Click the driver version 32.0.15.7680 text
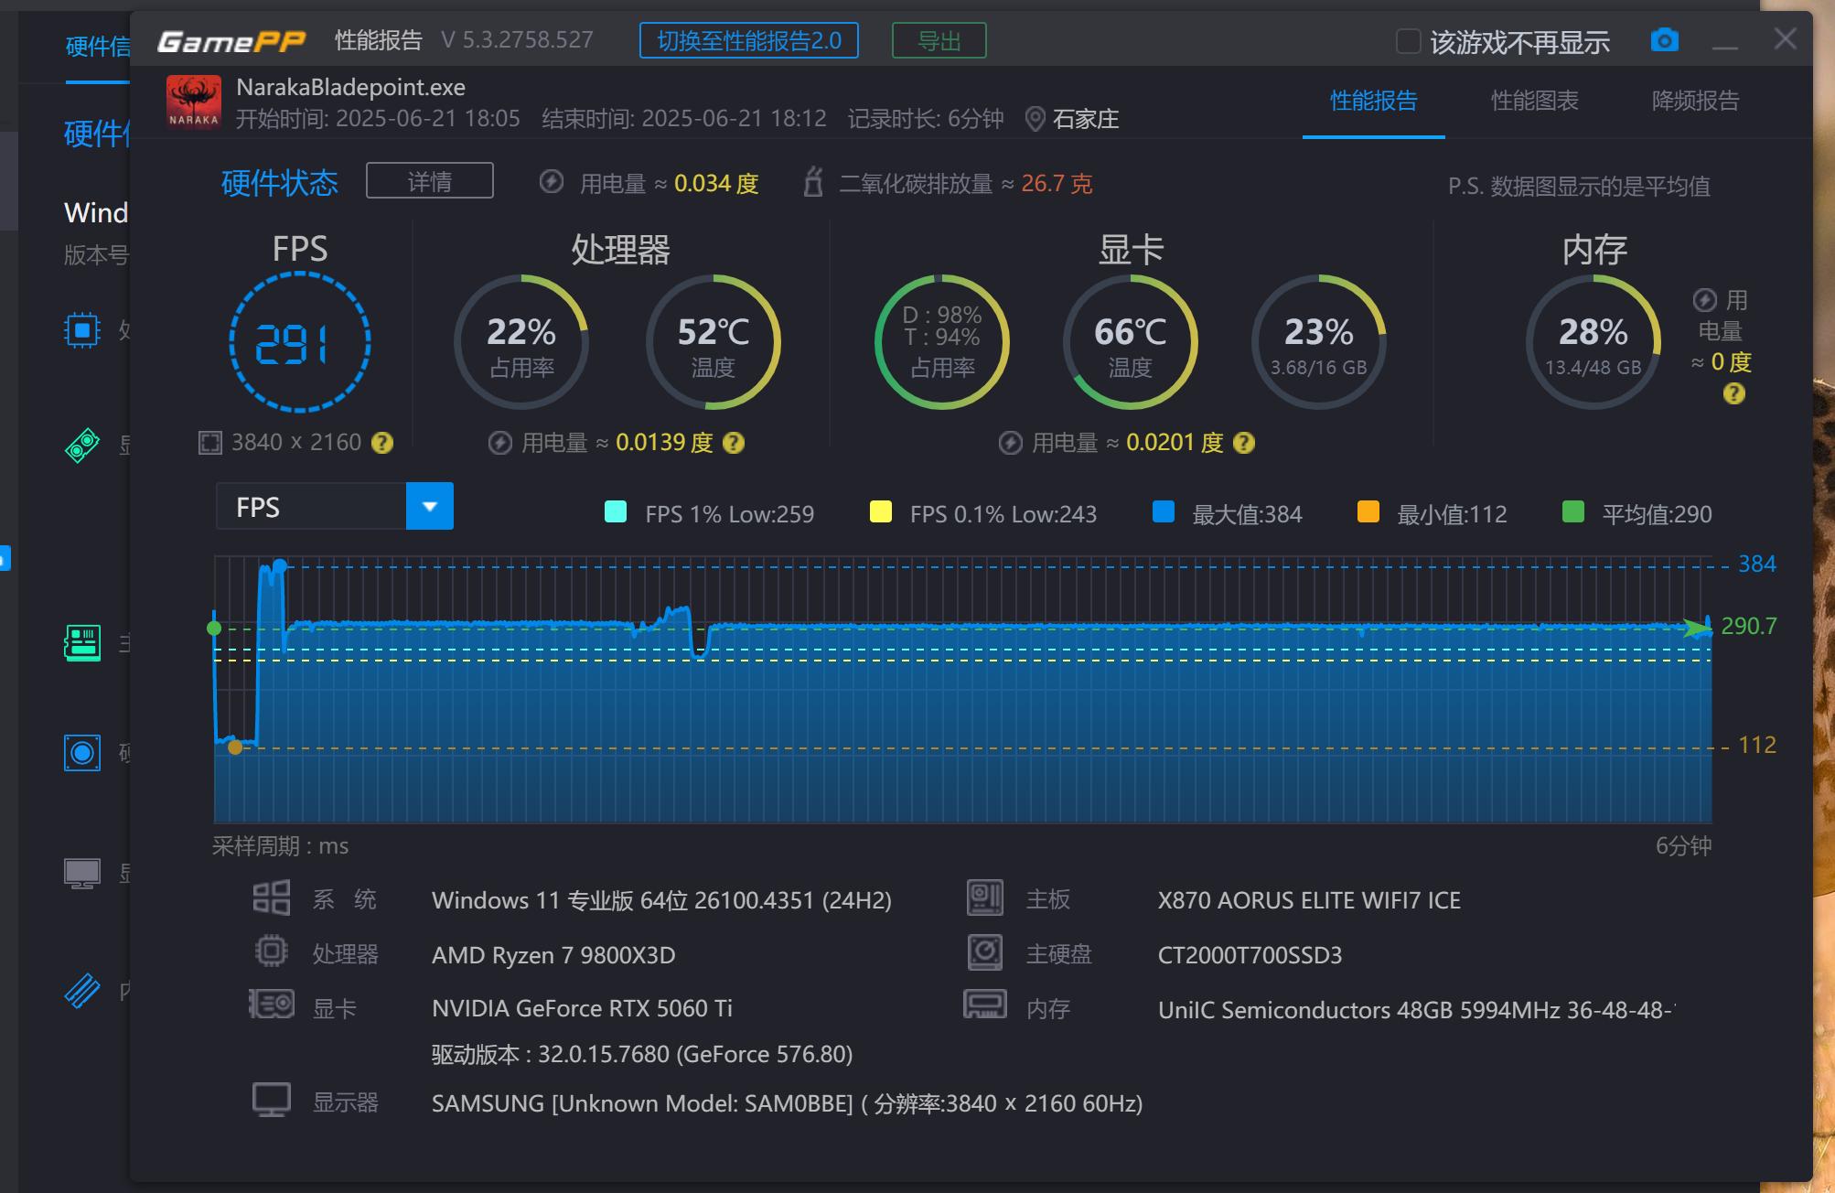 (x=642, y=1054)
